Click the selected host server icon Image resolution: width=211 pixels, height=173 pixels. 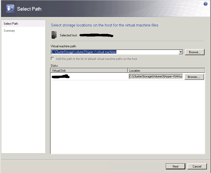click(x=54, y=35)
